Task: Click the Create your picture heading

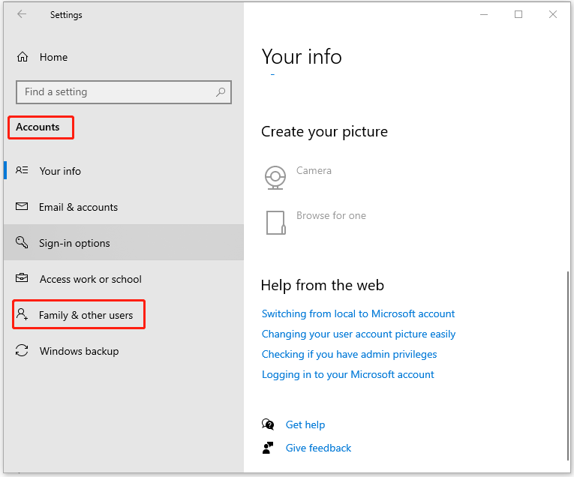Action: (324, 132)
